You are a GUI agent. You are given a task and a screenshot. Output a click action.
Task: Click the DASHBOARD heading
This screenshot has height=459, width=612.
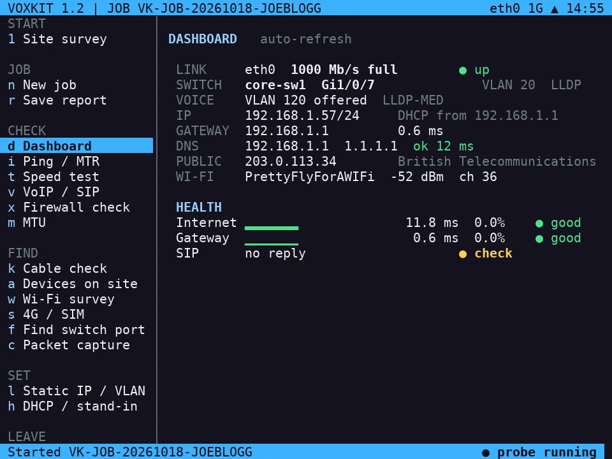click(203, 39)
